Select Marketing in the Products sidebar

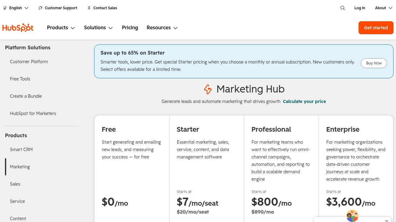(x=20, y=167)
